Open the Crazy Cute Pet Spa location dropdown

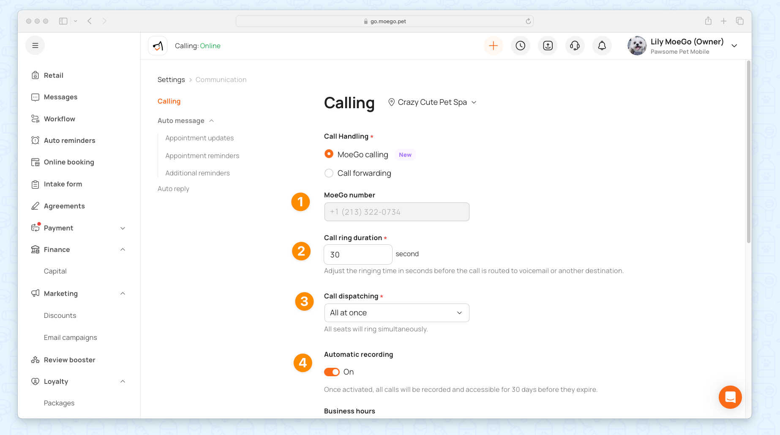tap(432, 102)
